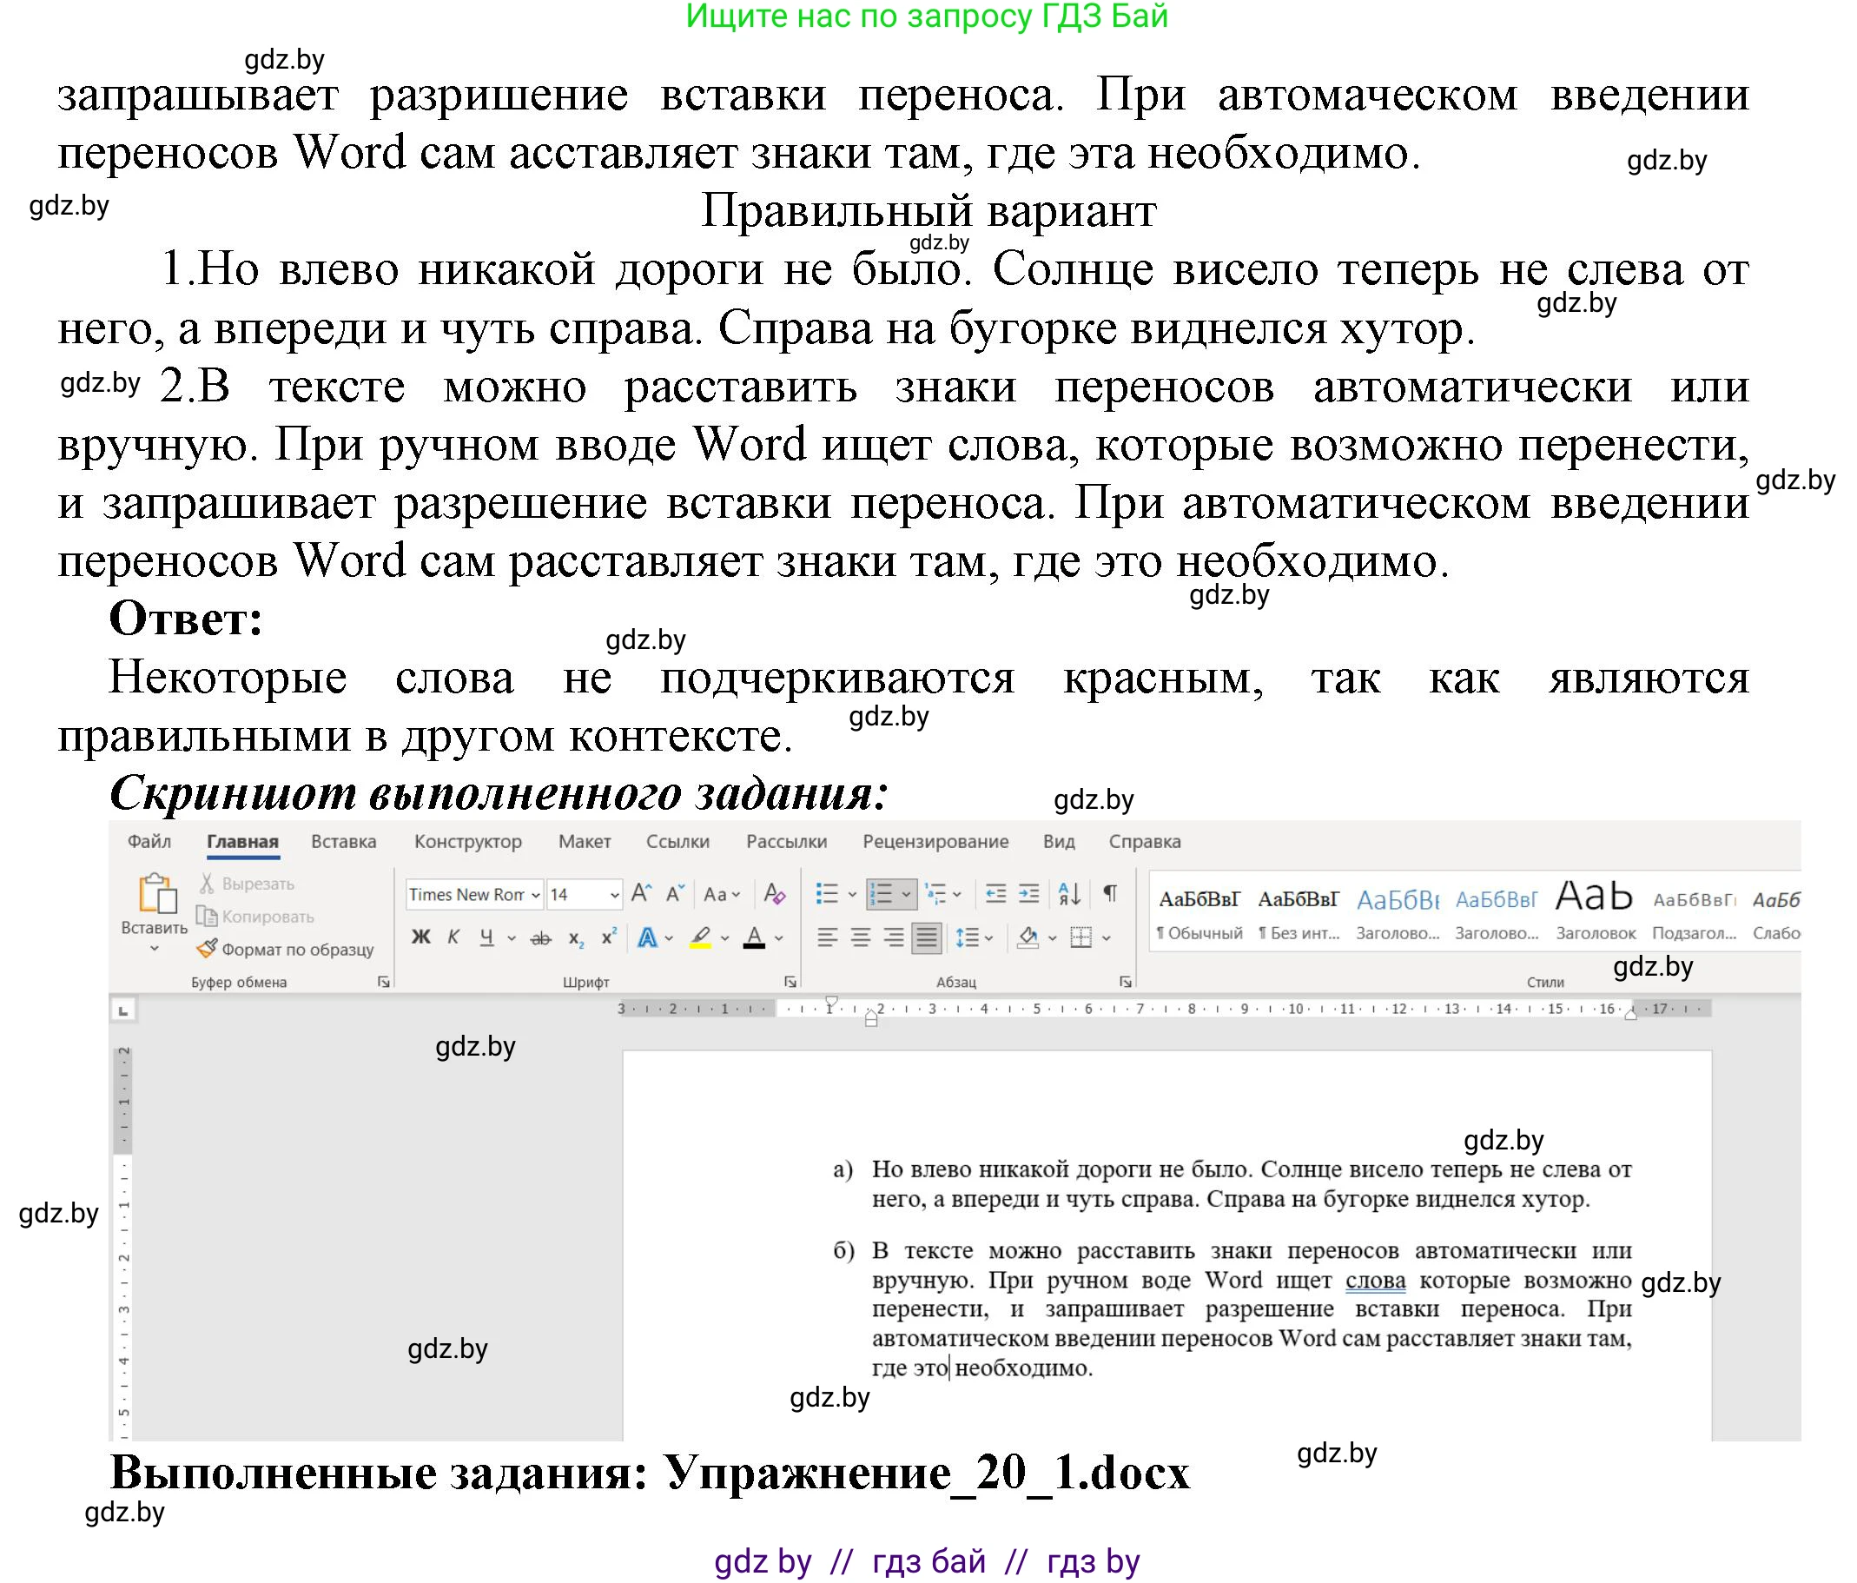Clear all formatting with the eraser A icon

coord(775,893)
